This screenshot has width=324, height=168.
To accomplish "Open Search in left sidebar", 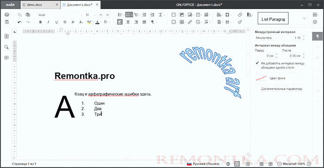I will 6,47.
